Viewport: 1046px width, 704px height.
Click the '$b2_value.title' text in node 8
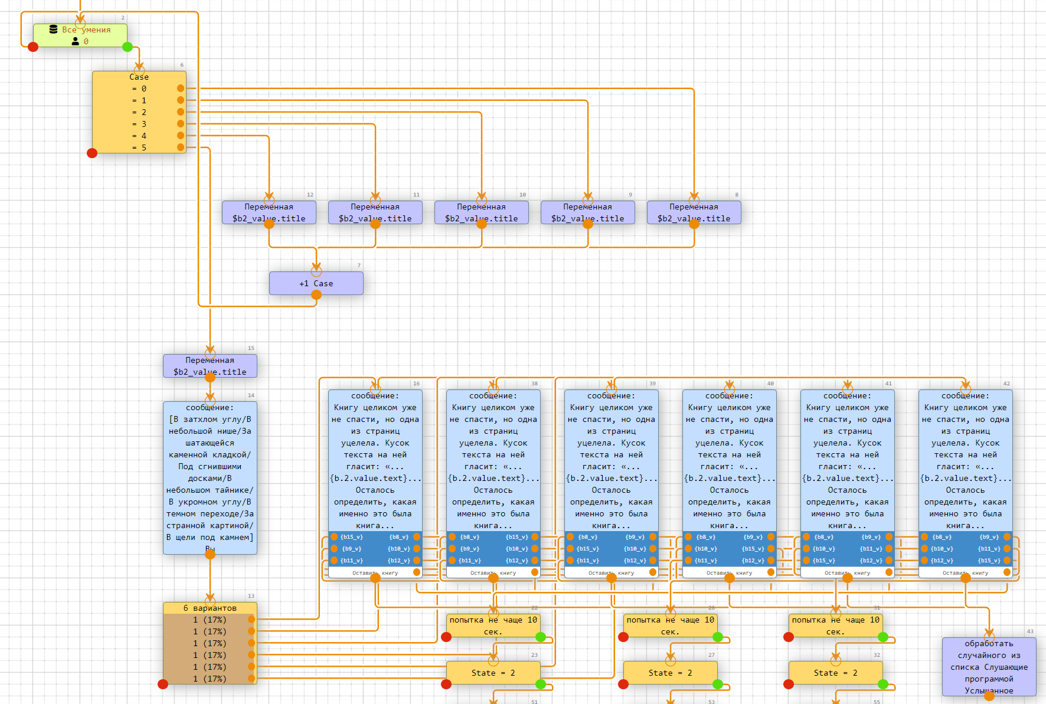coord(694,218)
